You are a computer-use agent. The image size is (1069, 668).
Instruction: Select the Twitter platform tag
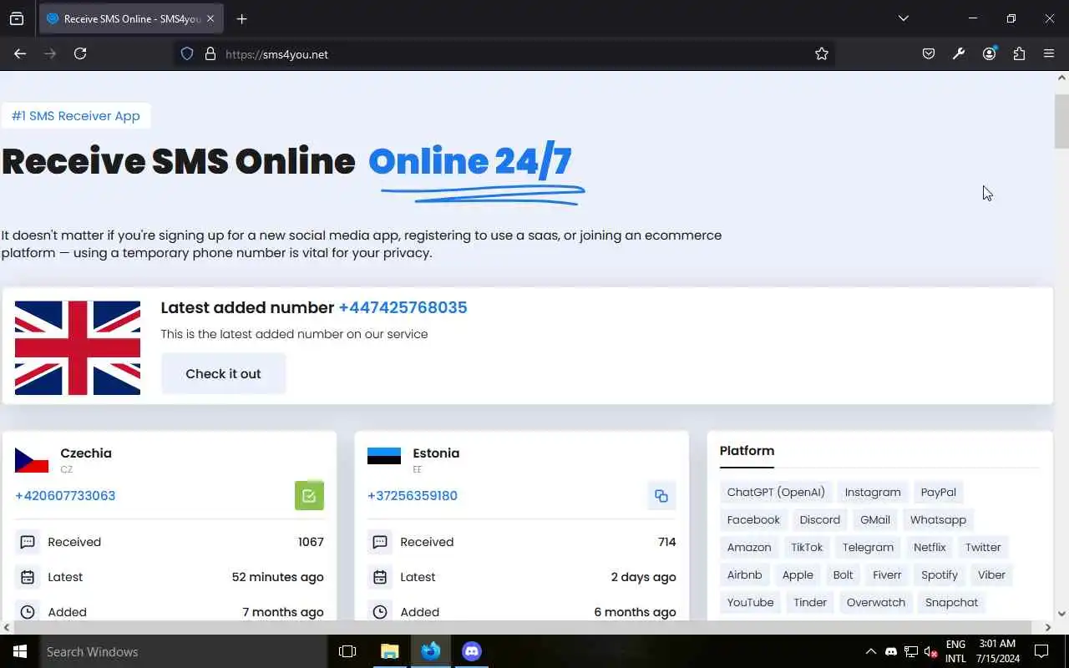click(x=983, y=547)
